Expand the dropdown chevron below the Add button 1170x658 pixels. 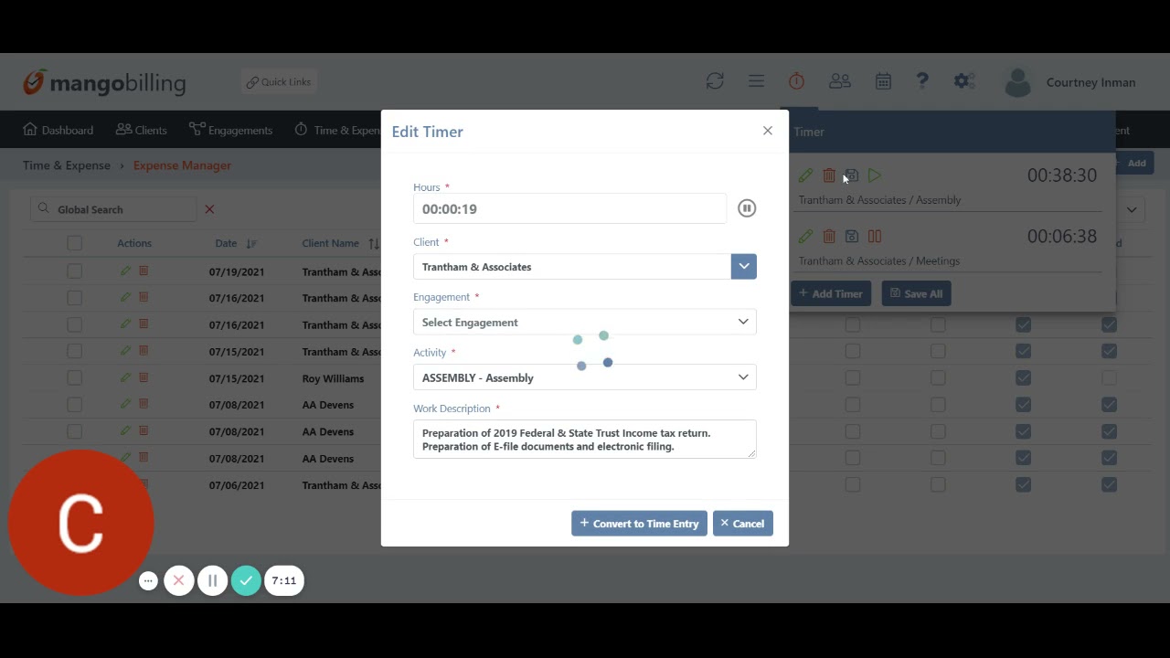tap(1132, 209)
